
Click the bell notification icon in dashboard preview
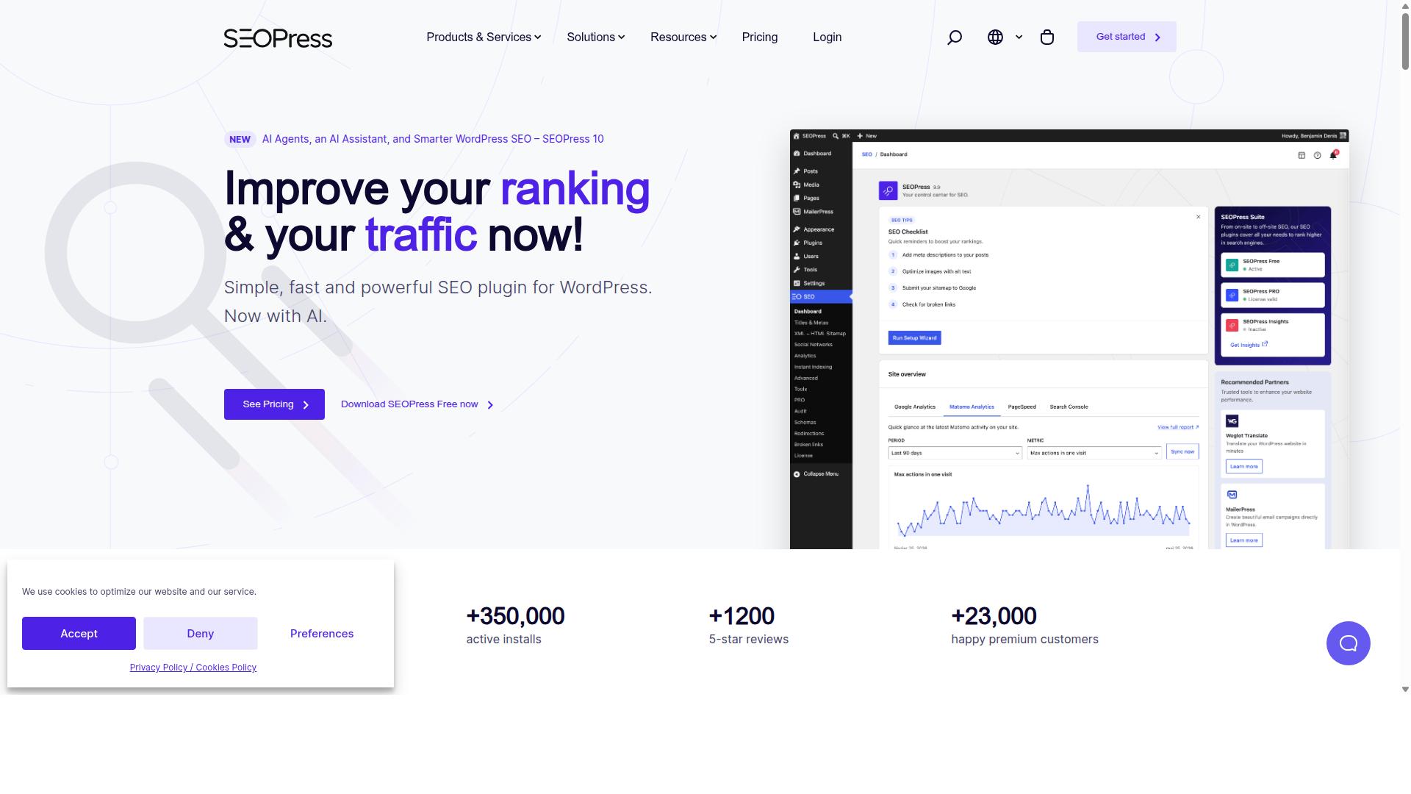[1333, 154]
